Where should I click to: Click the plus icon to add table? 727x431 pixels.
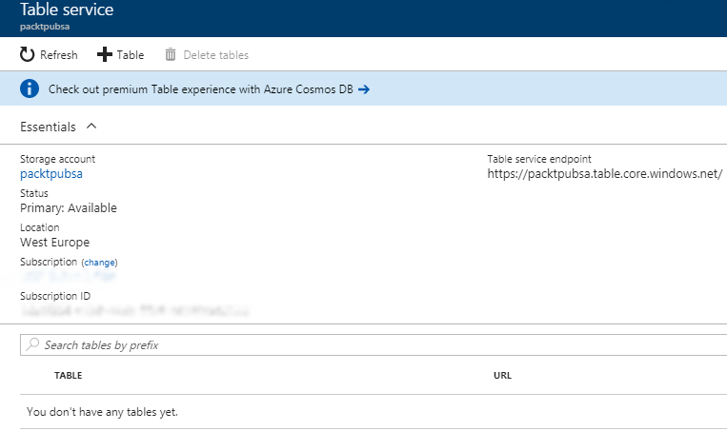(105, 55)
